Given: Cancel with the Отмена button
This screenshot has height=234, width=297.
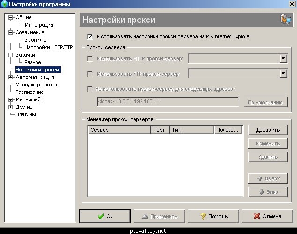Looking at the screenshot, I should [267, 216].
